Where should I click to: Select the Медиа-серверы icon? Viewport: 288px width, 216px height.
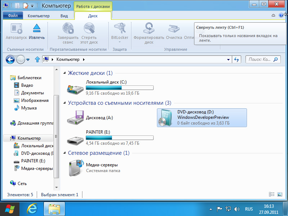tap(76, 168)
